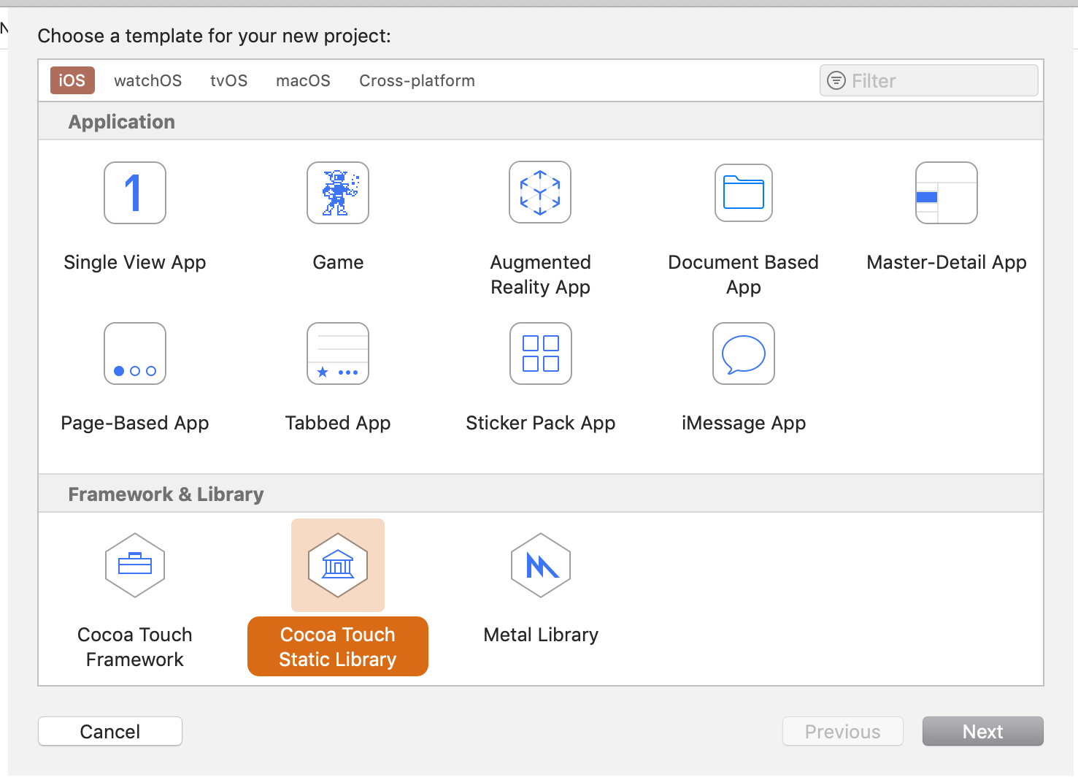The height and width of the screenshot is (780, 1078).
Task: Select the Single View App template
Action: click(134, 193)
